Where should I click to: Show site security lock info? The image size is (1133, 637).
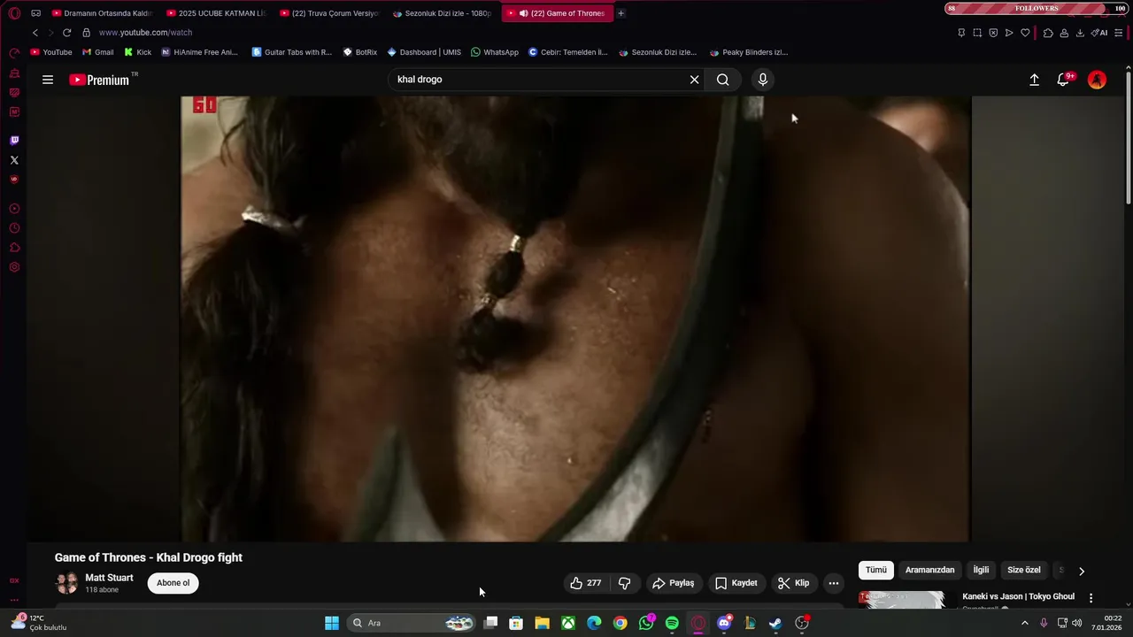point(86,33)
